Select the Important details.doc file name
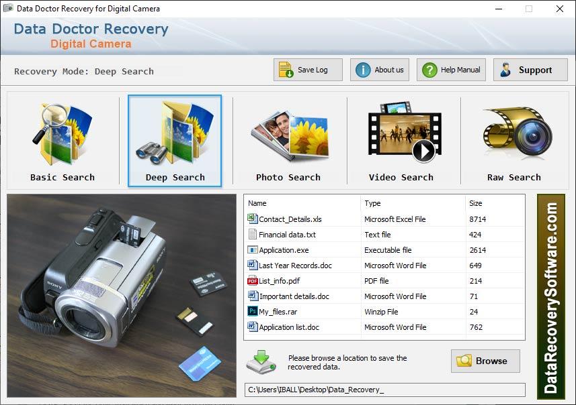Screen dimensions: 576x405 (294, 296)
